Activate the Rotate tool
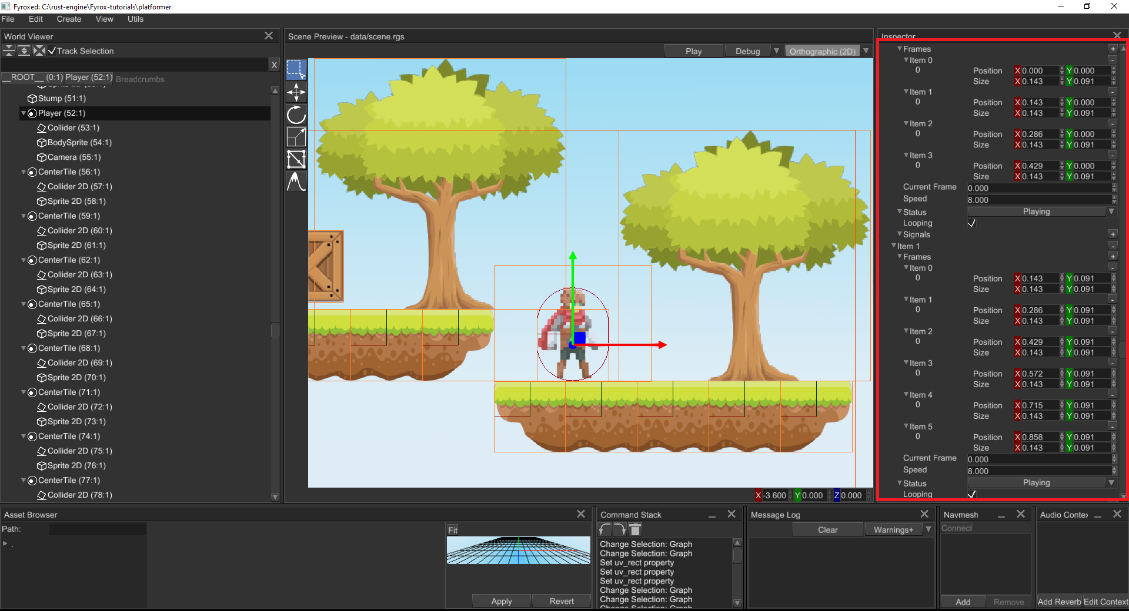 [296, 115]
